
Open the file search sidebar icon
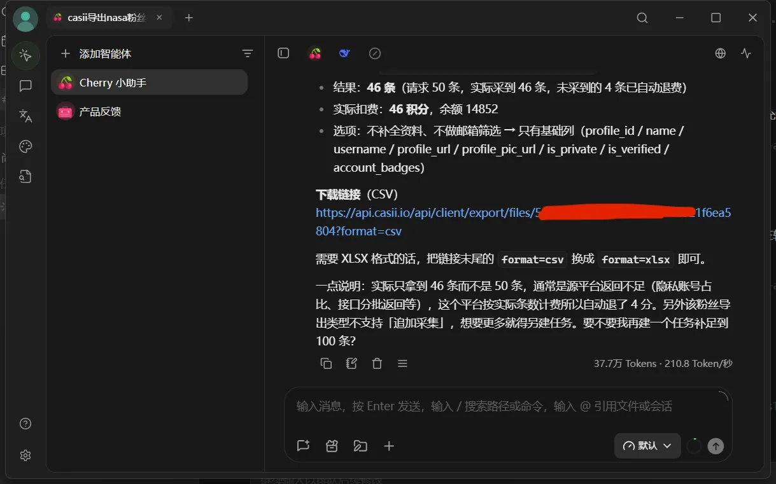click(x=25, y=177)
